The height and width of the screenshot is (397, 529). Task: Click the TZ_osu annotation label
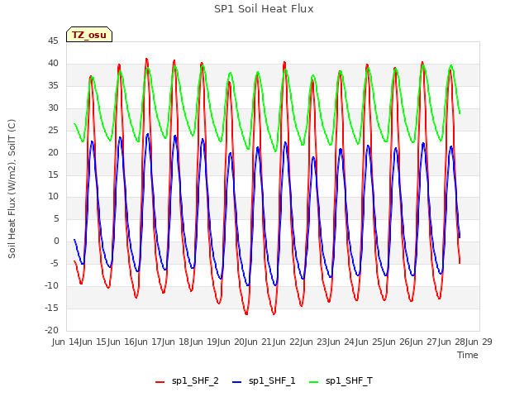click(x=89, y=35)
